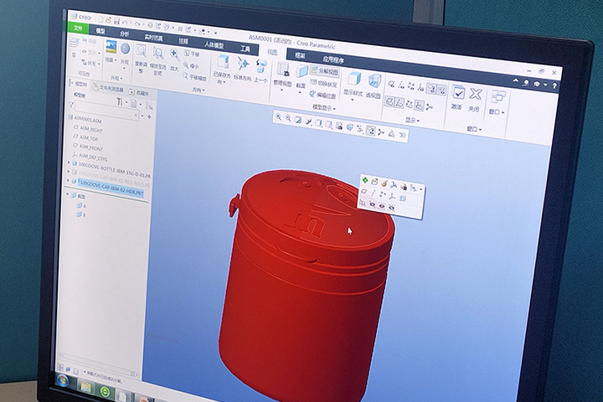Click the 重新调整 (Refit) icon
The image size is (603, 402).
coord(141,52)
